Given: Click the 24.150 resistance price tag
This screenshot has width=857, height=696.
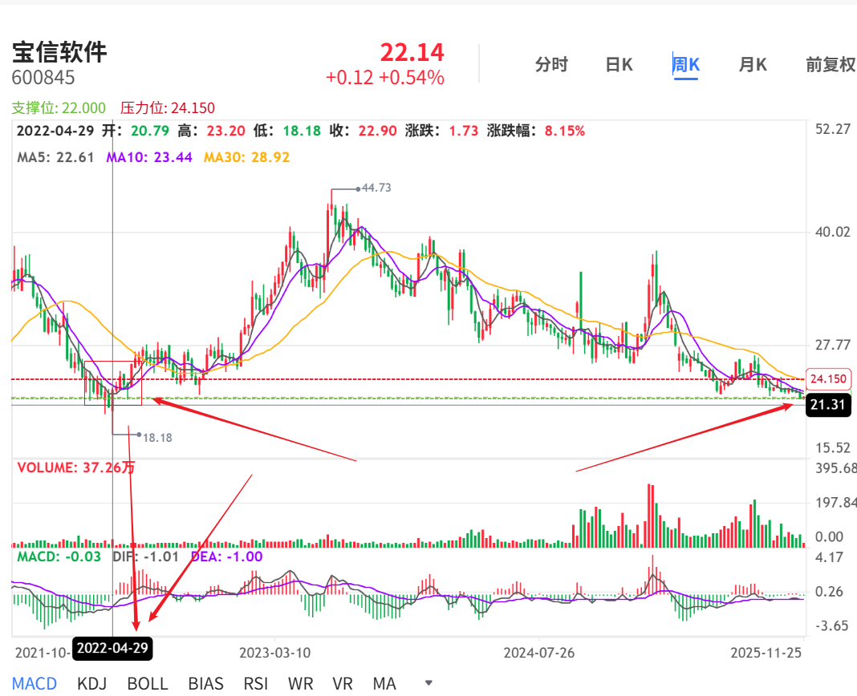Looking at the screenshot, I should pos(828,378).
